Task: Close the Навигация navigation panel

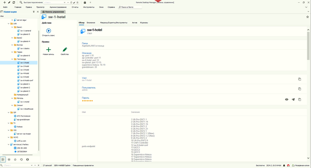Action: coord(38,12)
